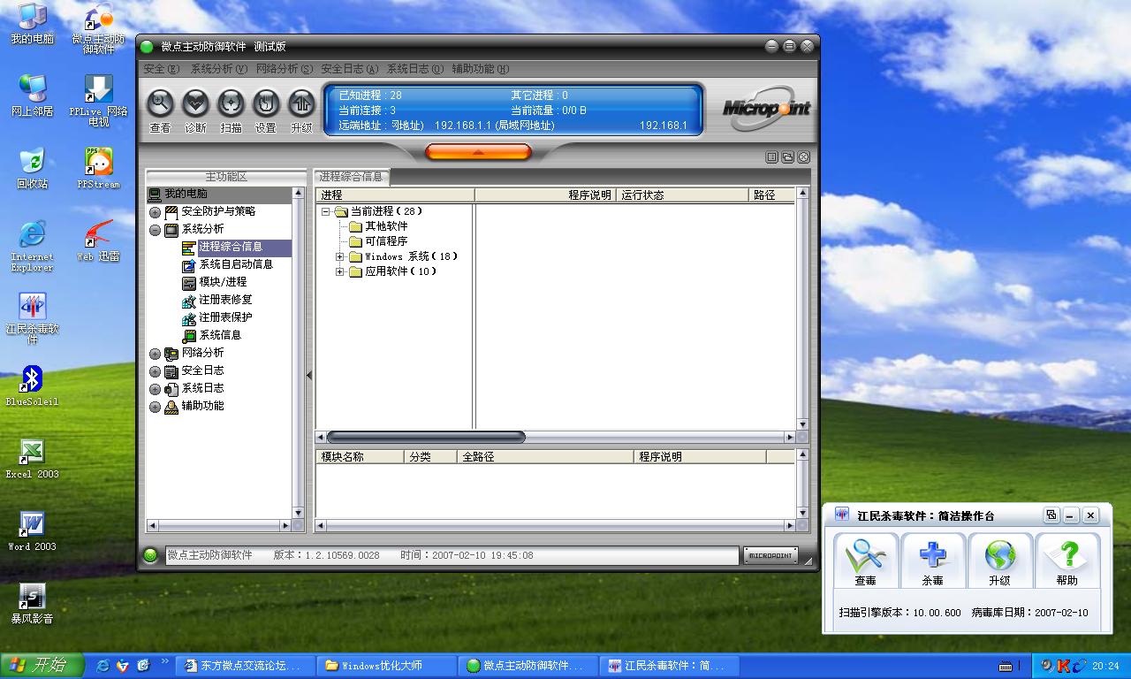Open the 江民杀毒软件 desktop icon

click(32, 318)
